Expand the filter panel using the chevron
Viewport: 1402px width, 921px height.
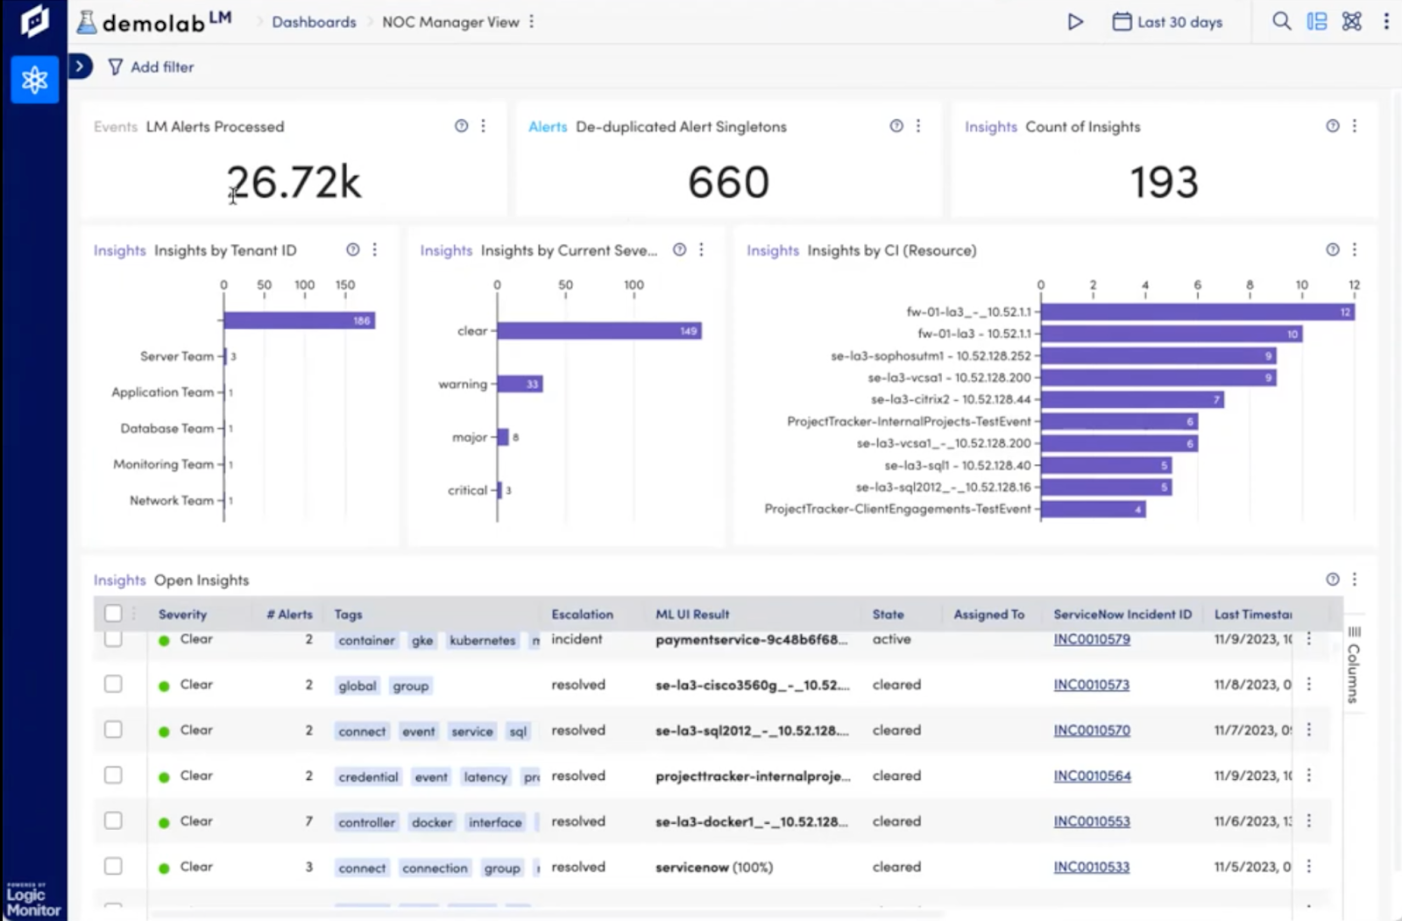pos(80,67)
